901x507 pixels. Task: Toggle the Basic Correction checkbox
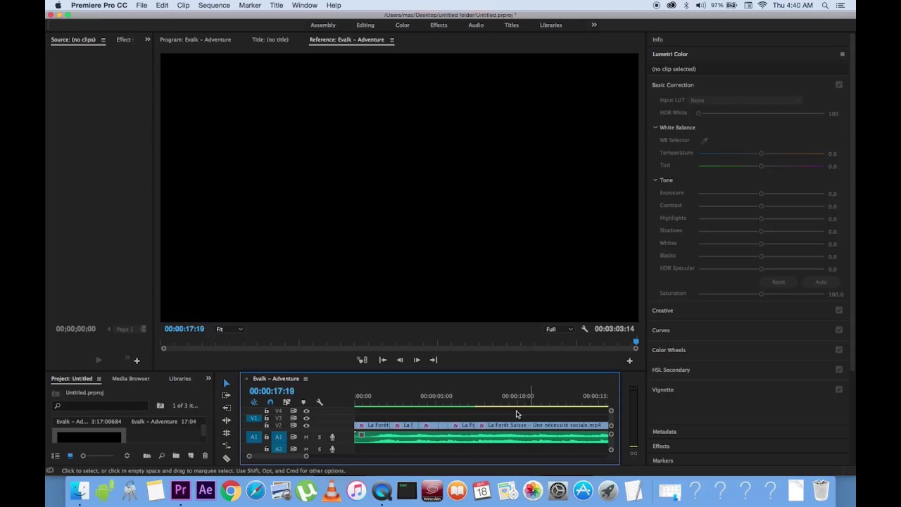pyautogui.click(x=839, y=84)
